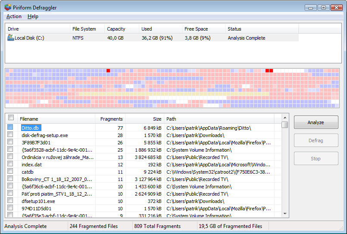Click the 3,8 GB (9%) free space value

point(197,38)
